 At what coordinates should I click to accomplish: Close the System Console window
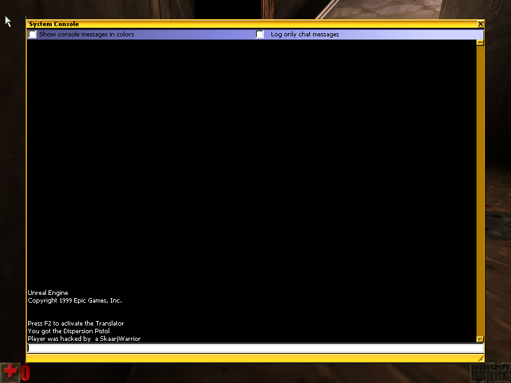(480, 24)
